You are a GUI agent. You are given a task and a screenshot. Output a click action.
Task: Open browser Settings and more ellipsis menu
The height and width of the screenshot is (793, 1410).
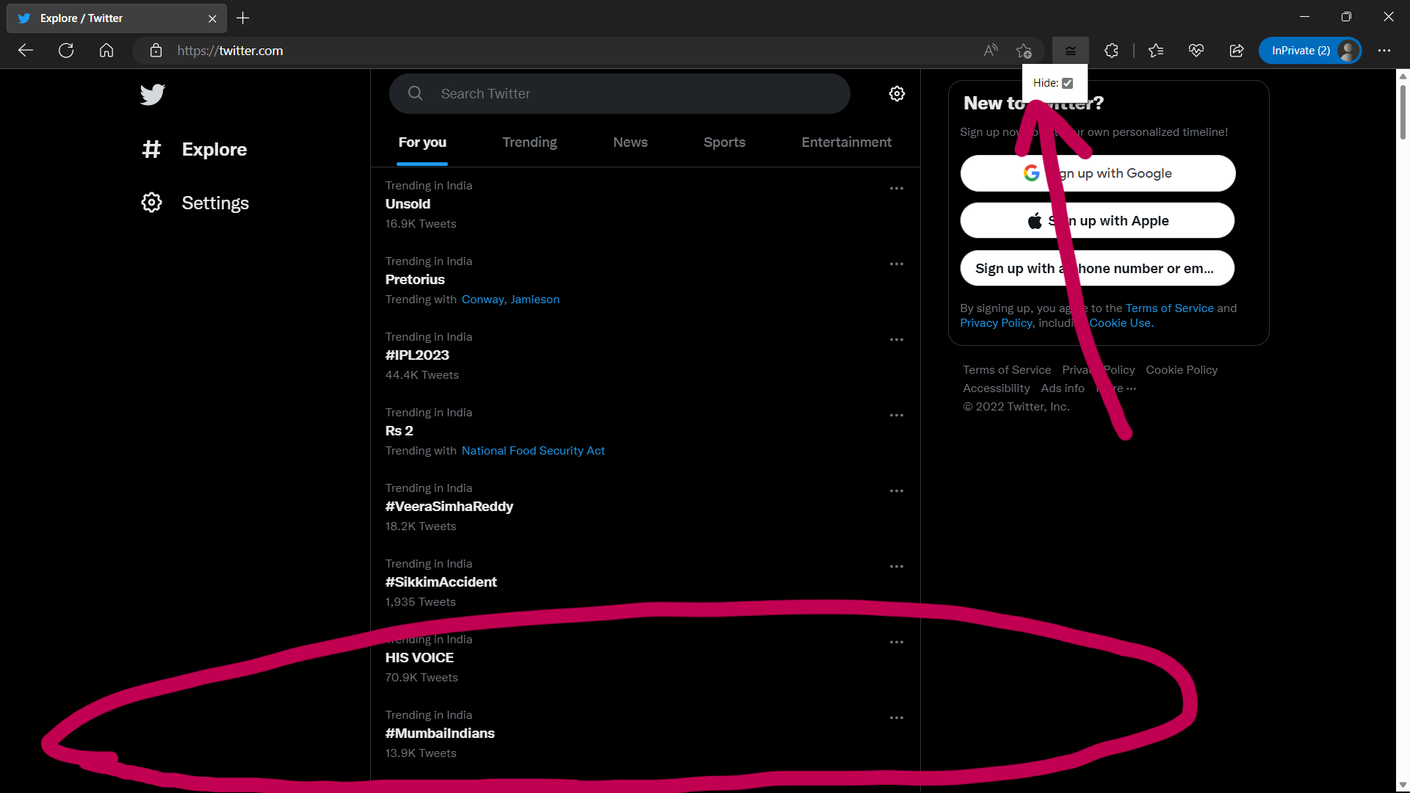coord(1384,51)
